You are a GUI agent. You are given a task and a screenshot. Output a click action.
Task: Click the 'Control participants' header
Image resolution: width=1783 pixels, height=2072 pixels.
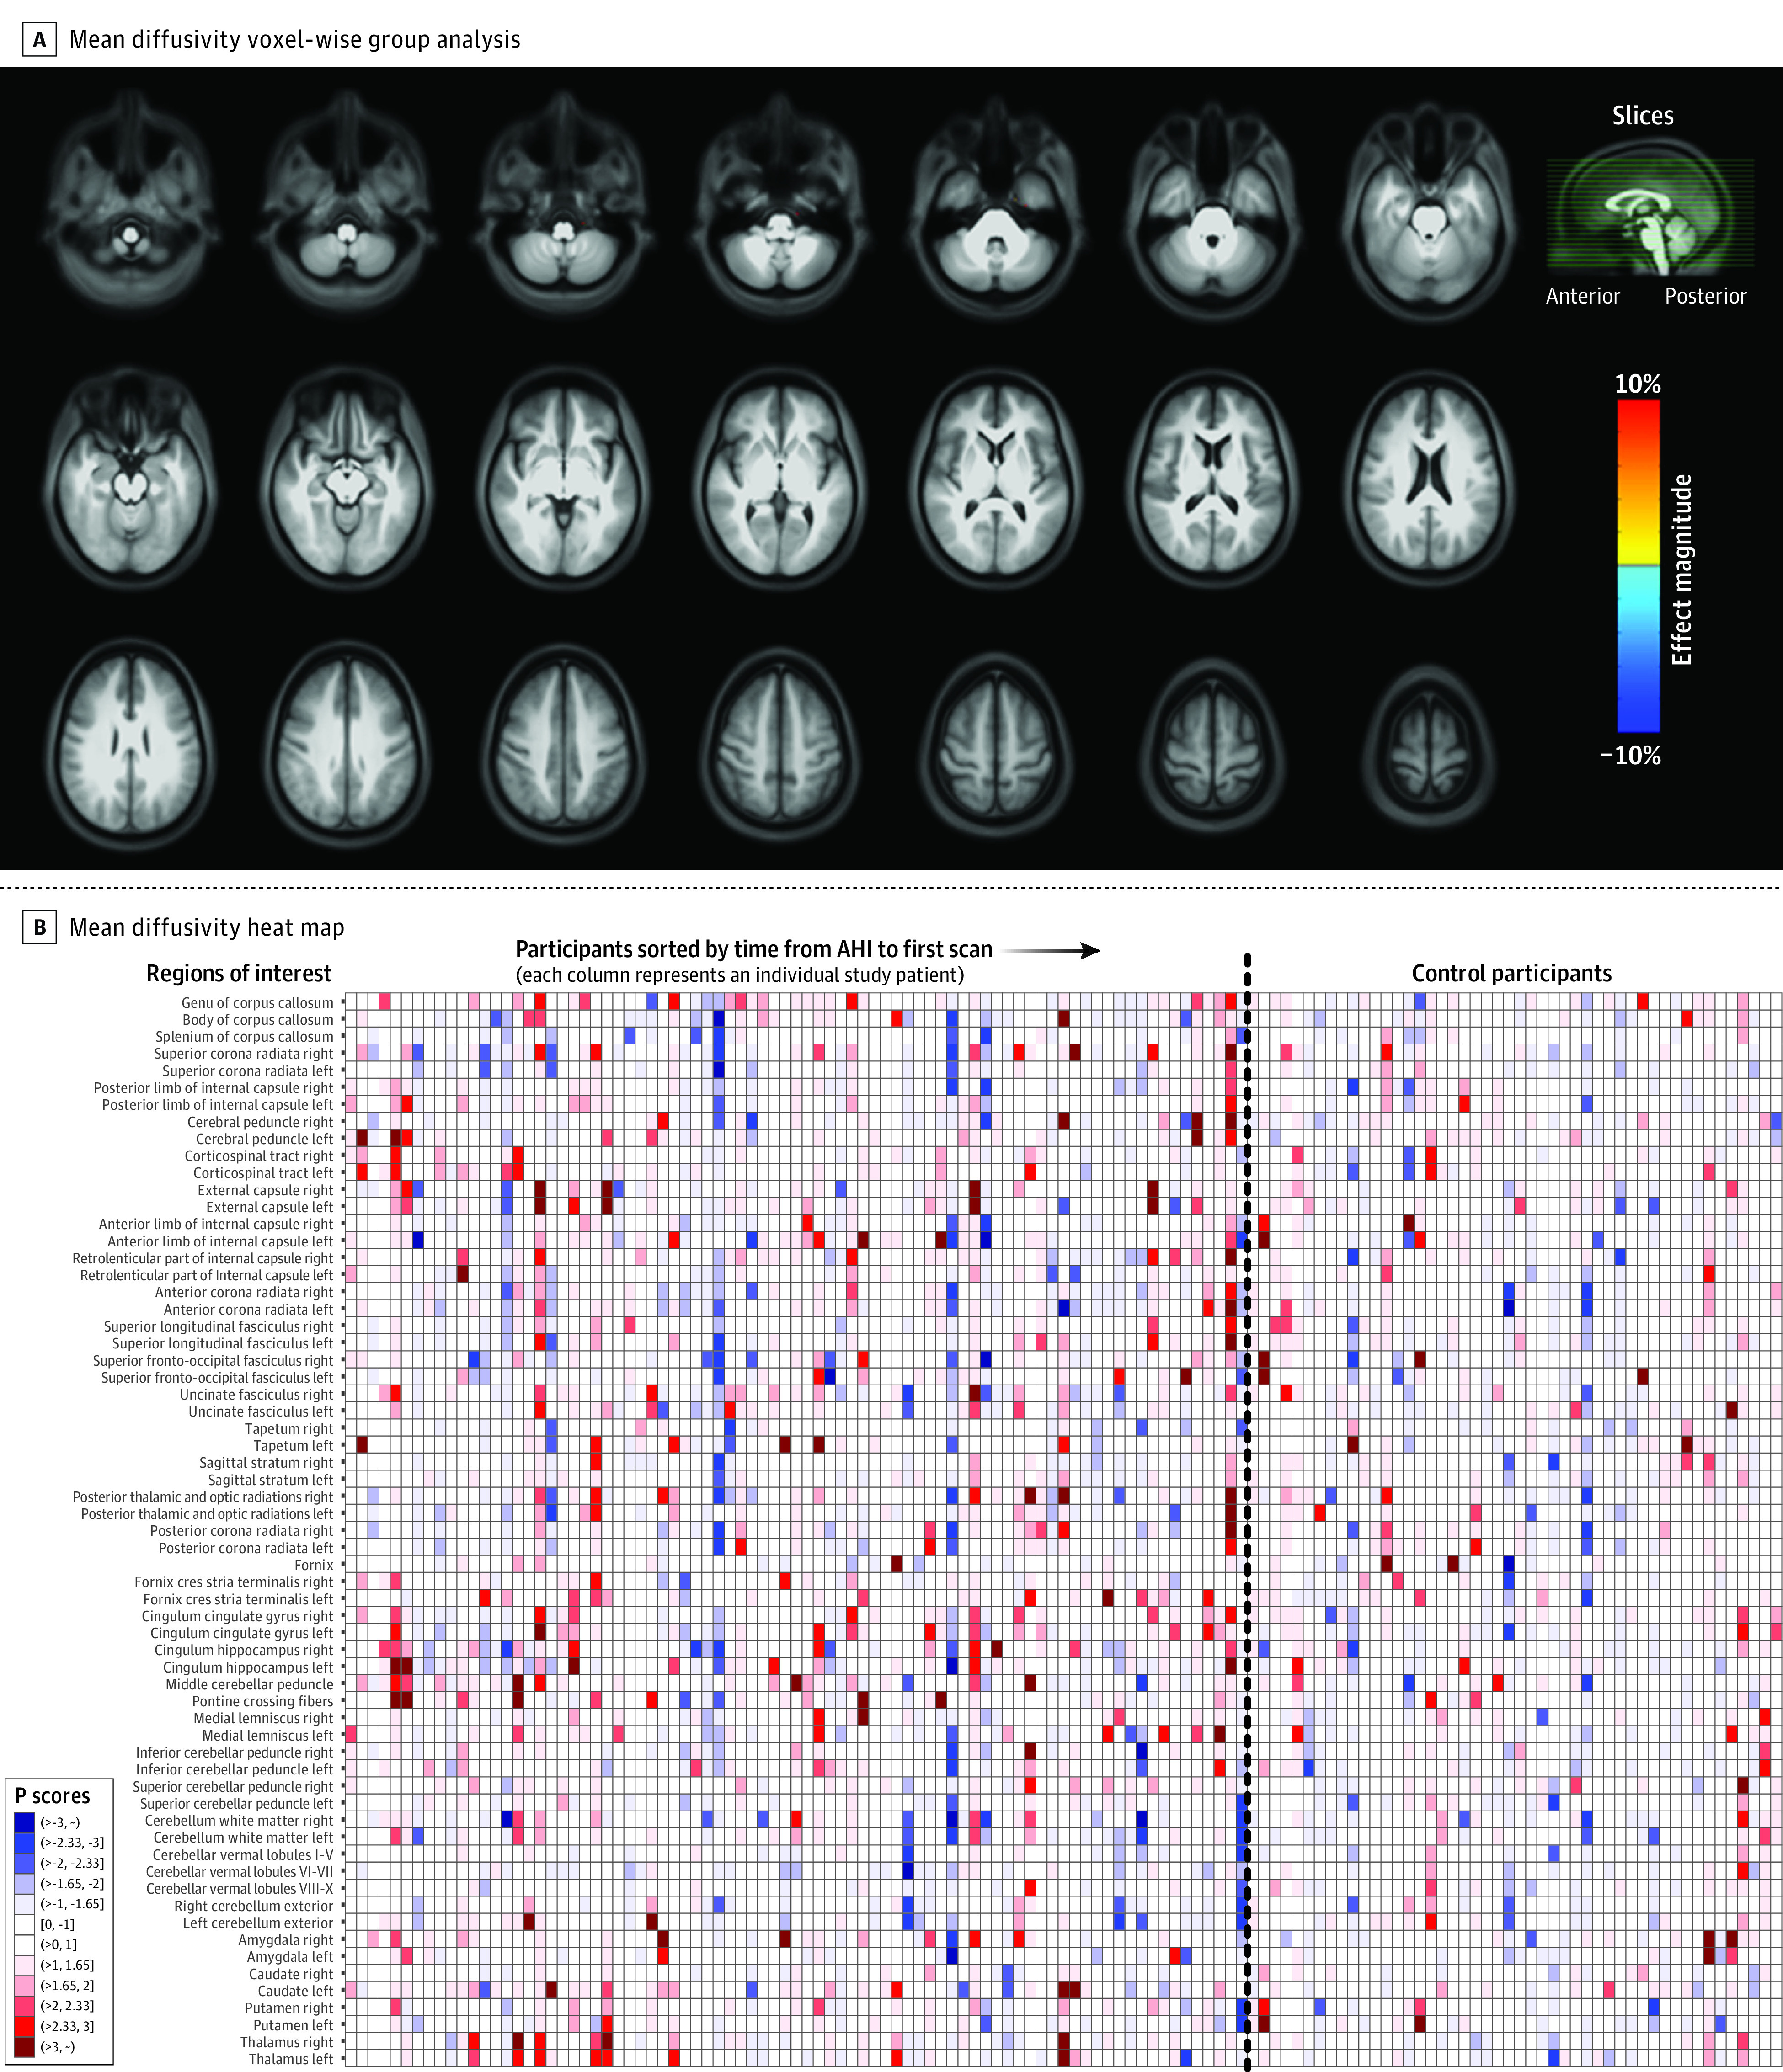point(1512,974)
